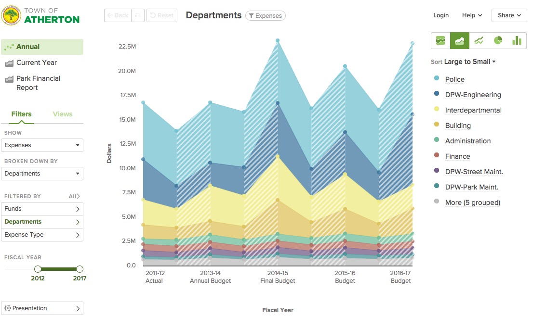Viewport: 533px width, 316px height.
Task: Open the Broken Down By Departments dropdown
Action: pos(43,174)
